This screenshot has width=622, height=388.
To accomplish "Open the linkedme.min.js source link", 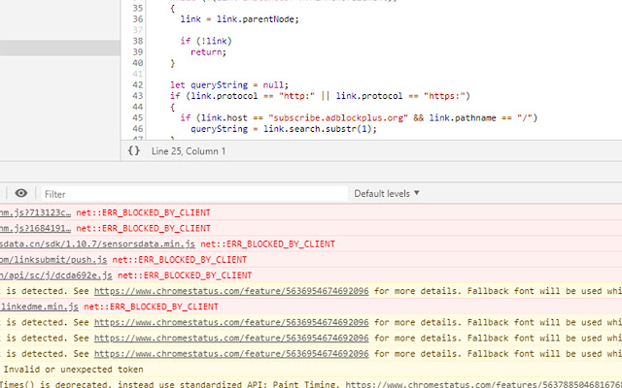I will coord(41,306).
